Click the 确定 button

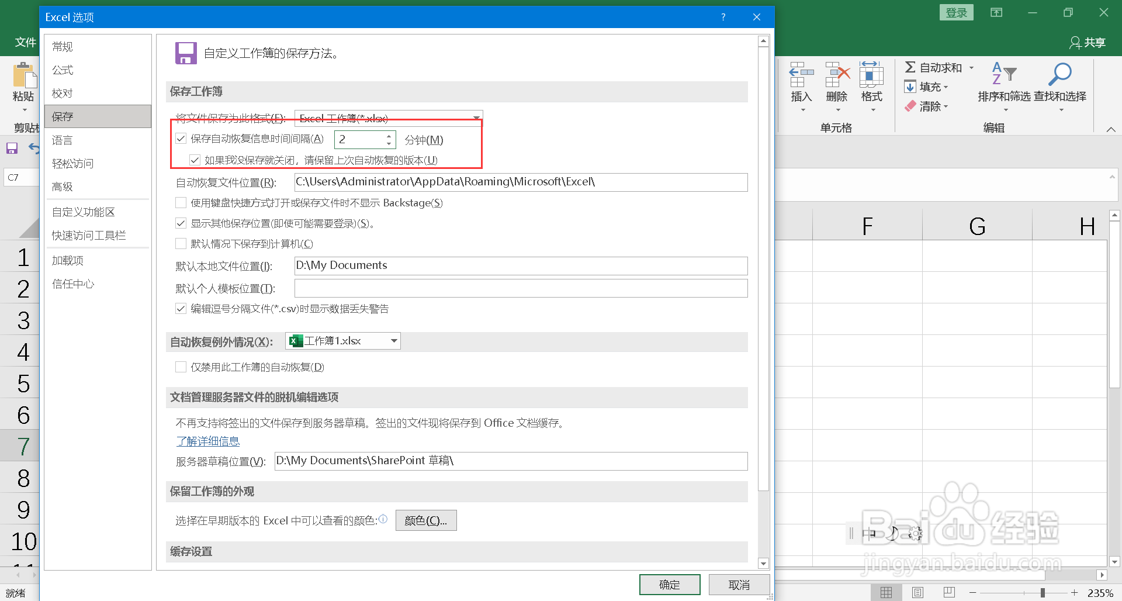point(670,585)
